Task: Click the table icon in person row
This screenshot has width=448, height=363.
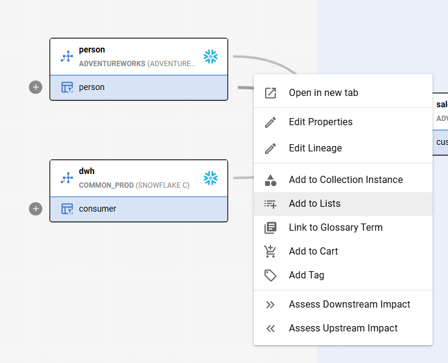Action: pyautogui.click(x=67, y=87)
